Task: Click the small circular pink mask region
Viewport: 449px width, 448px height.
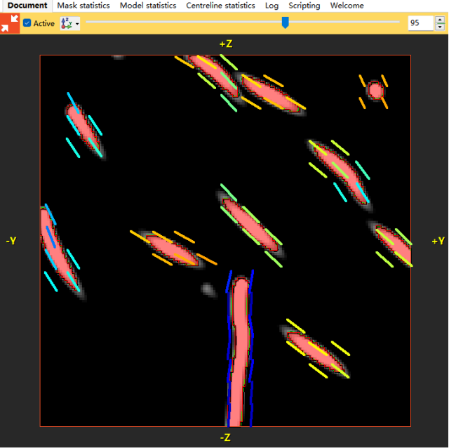Action: tap(376, 91)
